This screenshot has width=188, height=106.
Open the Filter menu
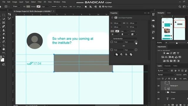[x=40, y=2]
